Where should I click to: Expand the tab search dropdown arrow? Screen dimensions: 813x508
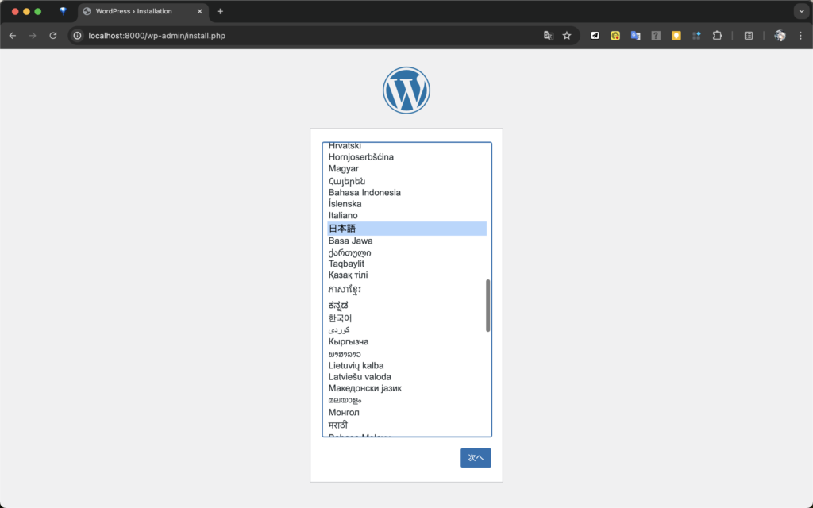(x=800, y=11)
